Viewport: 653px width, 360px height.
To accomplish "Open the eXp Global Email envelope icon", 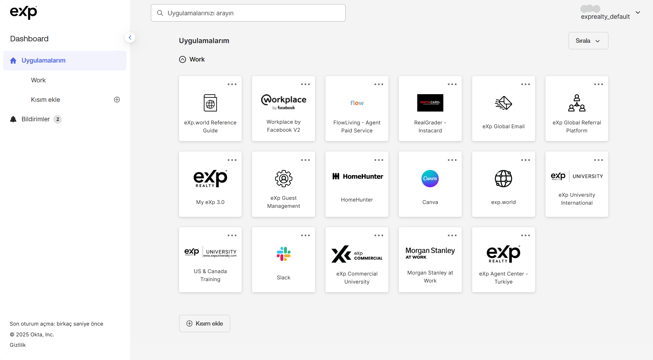I will pos(503,103).
